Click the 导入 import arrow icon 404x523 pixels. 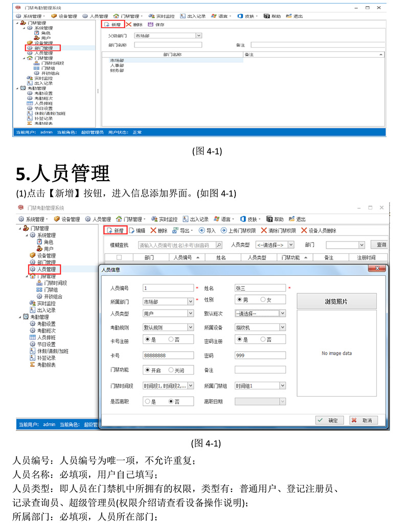pos(201,231)
